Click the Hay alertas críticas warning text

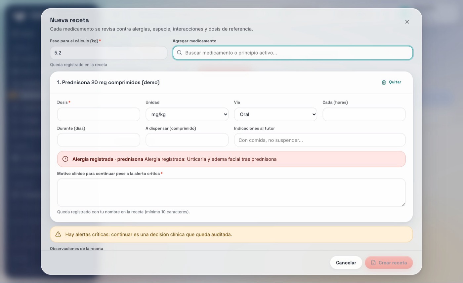point(148,234)
